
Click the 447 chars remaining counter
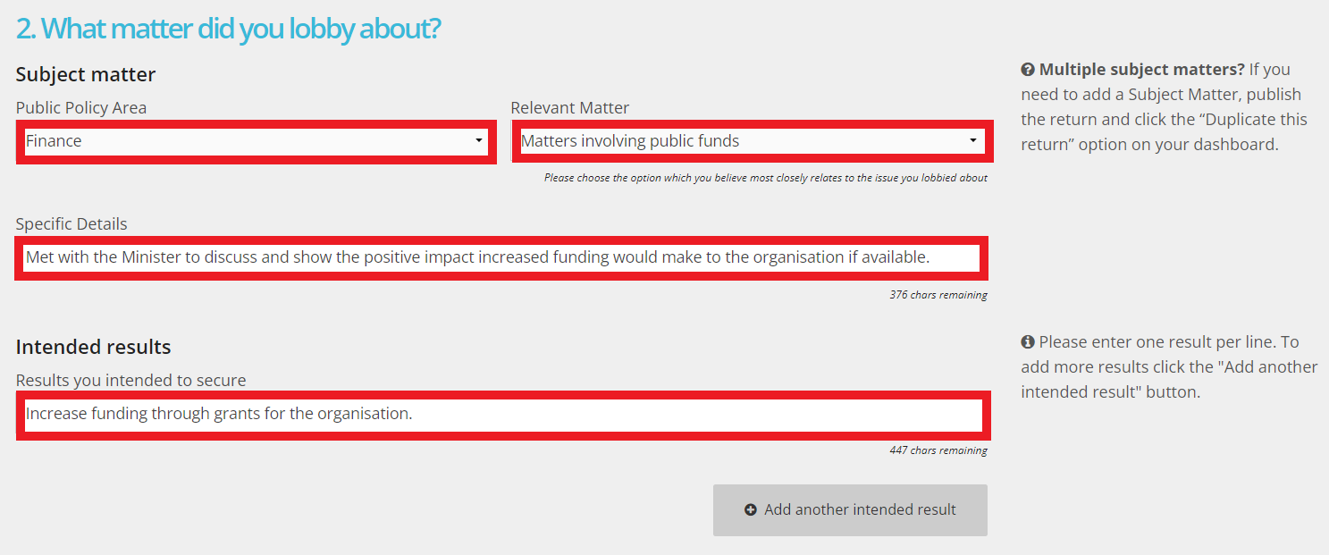point(938,451)
